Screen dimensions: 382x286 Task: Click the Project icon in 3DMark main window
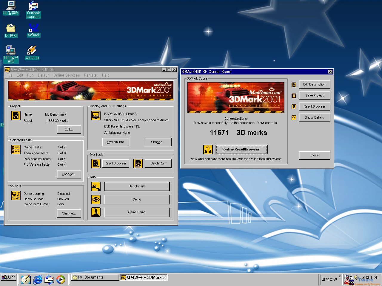coord(16,116)
